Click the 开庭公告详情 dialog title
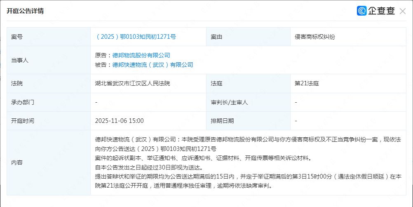This screenshot has height=207, width=413. pyautogui.click(x=25, y=11)
